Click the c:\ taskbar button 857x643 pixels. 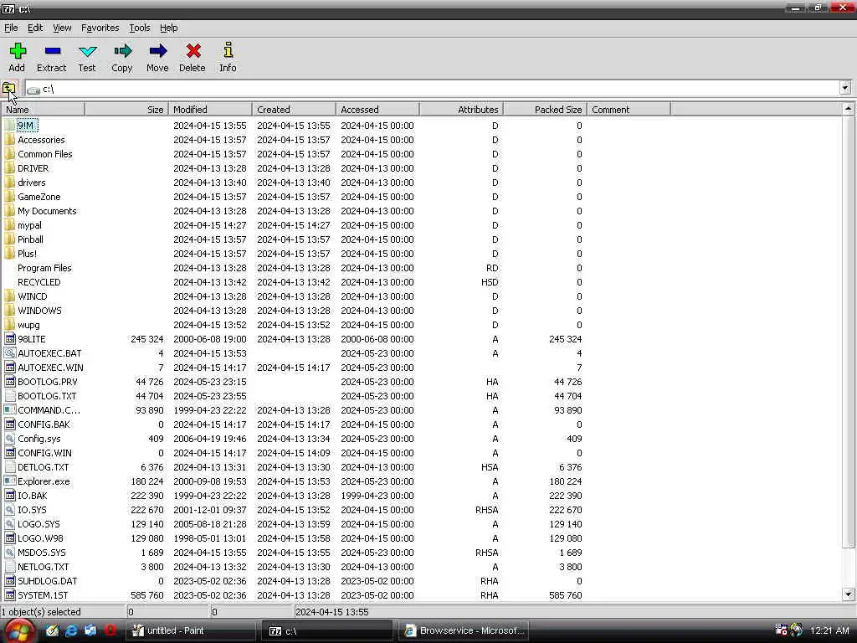327,631
